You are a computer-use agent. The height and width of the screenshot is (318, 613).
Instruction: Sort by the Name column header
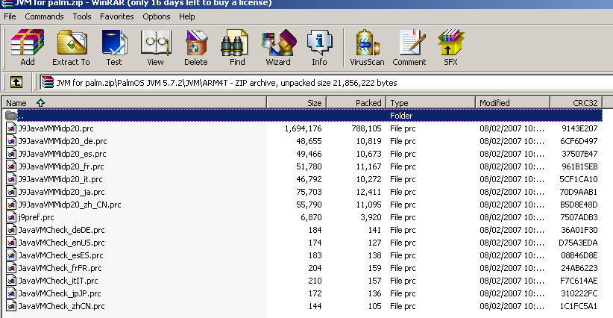click(x=134, y=103)
